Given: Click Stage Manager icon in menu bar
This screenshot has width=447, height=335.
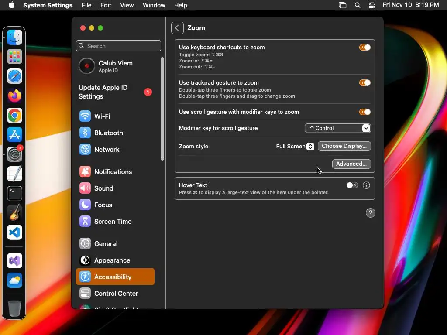Looking at the screenshot, I should pos(342,5).
